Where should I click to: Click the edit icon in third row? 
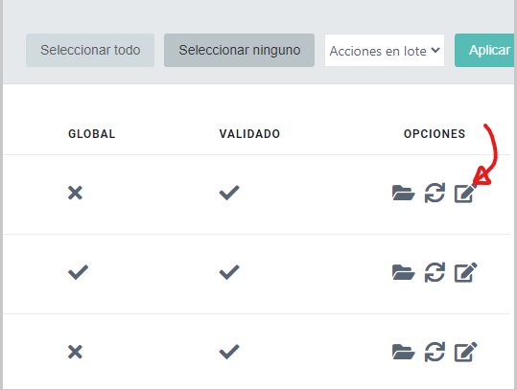click(x=465, y=352)
